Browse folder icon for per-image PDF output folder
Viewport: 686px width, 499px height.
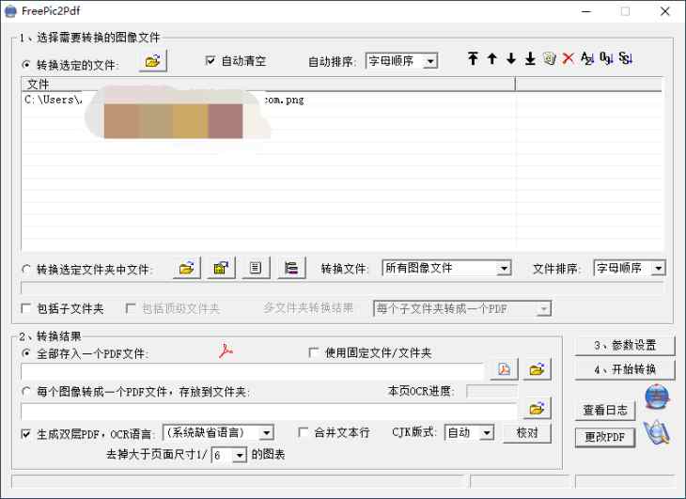(x=537, y=409)
